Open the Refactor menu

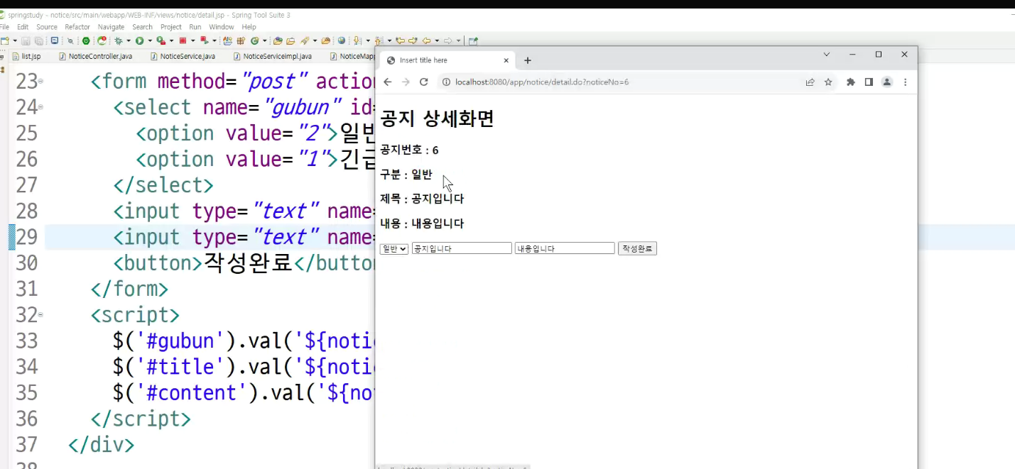pyautogui.click(x=77, y=27)
